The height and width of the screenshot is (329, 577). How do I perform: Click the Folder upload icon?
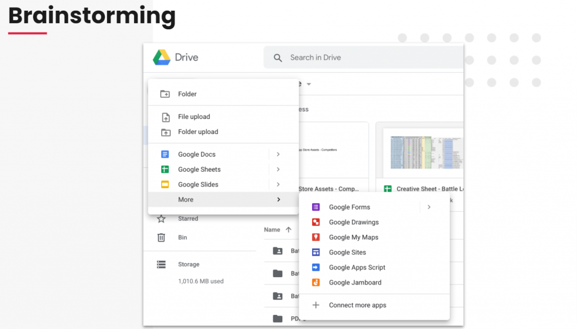tap(166, 132)
